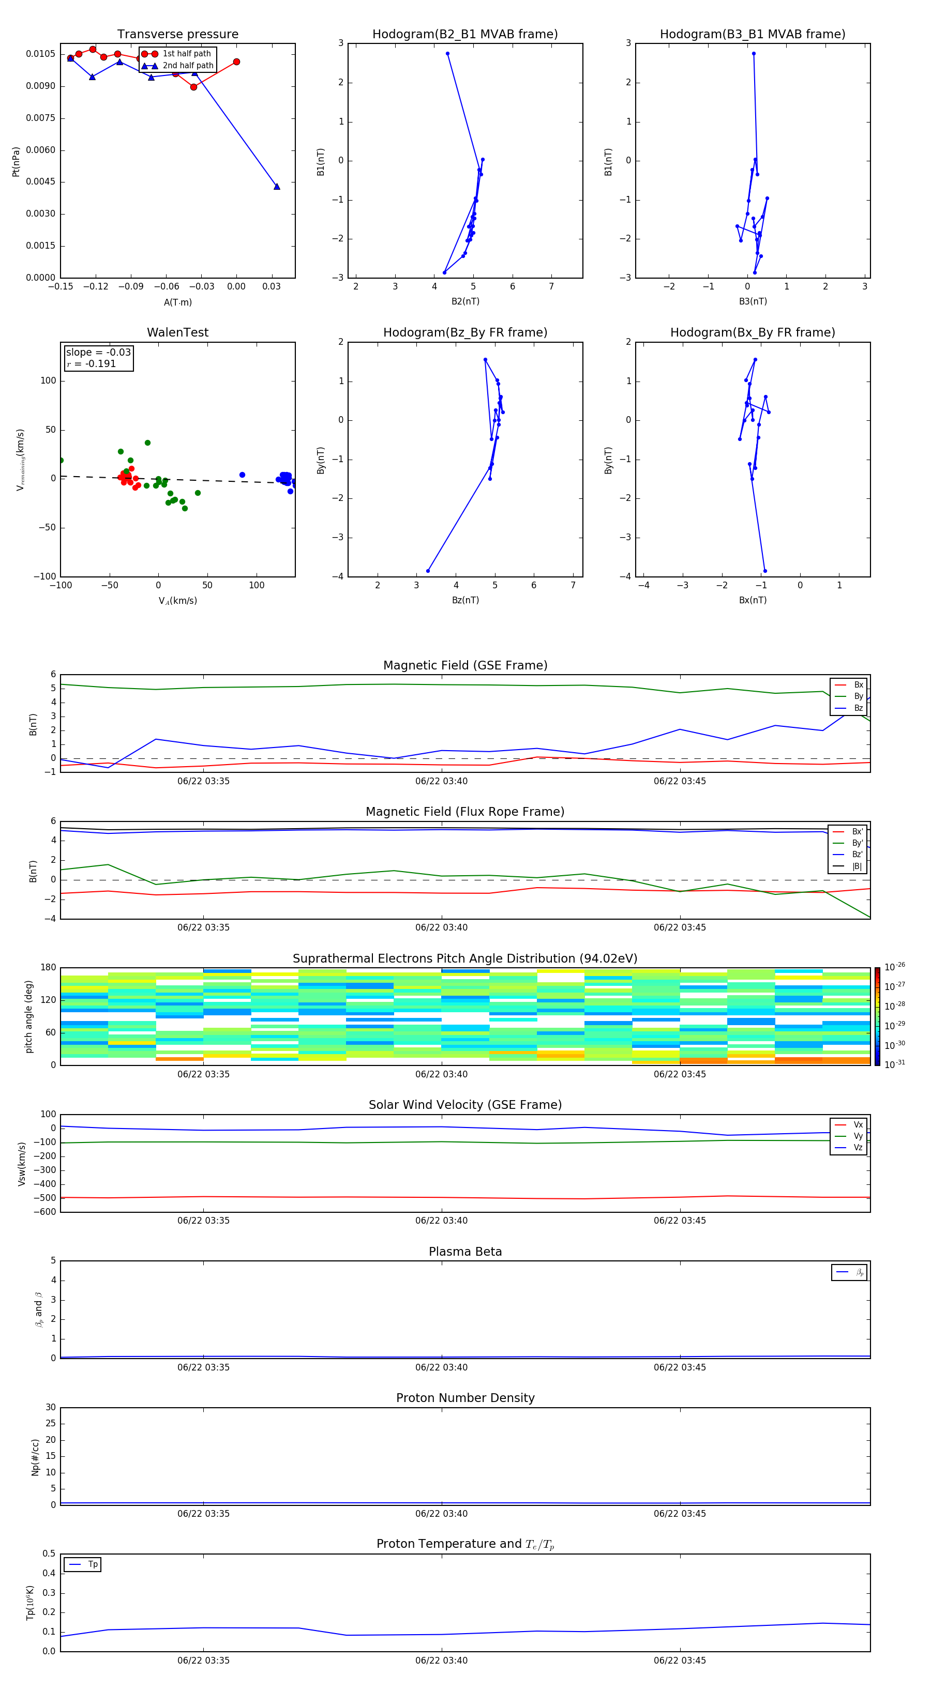Select the 'Hodogram(Bz_By FR frame)' title
The width and height of the screenshot is (931, 1706).
click(465, 332)
